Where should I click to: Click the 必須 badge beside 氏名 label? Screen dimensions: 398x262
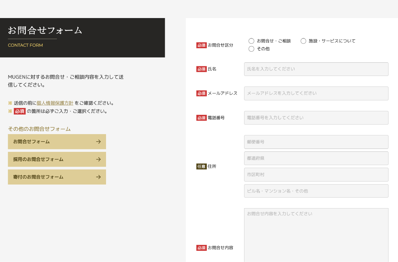201,69
